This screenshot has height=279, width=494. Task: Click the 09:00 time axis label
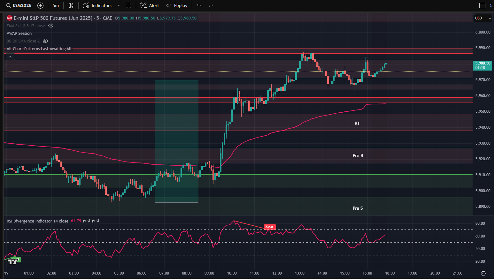(209, 273)
